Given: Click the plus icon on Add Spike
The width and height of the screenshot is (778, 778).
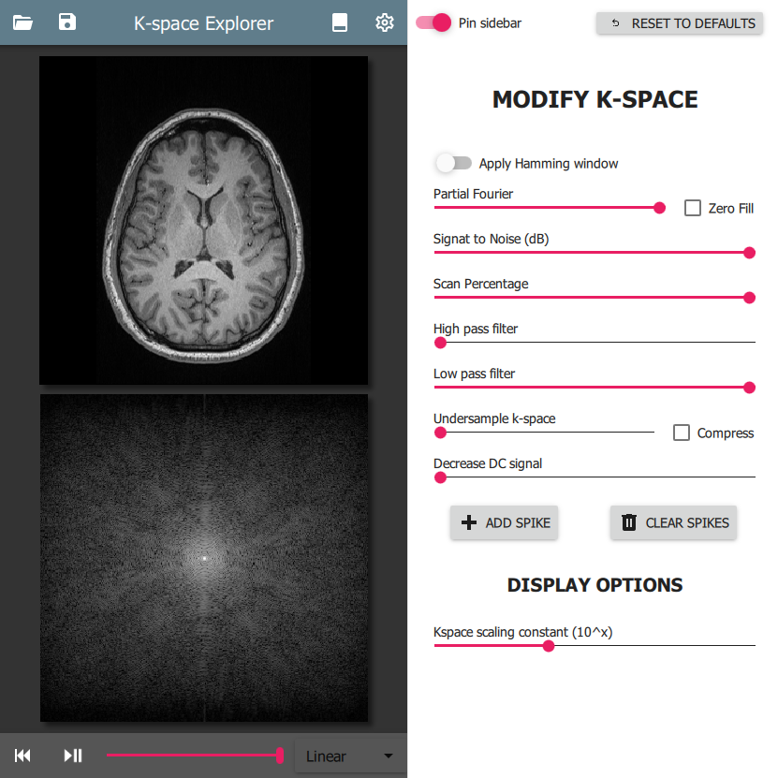Looking at the screenshot, I should click(470, 522).
